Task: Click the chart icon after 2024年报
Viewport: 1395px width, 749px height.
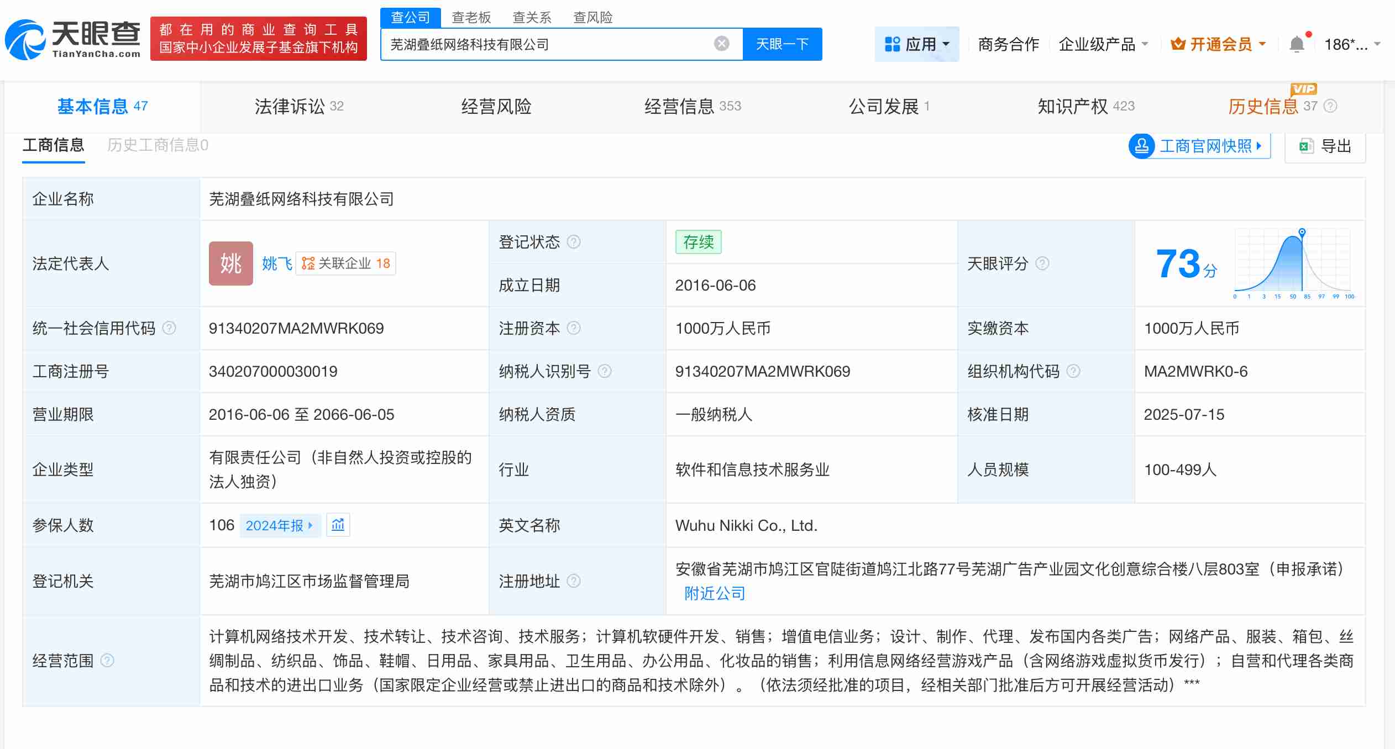Action: coord(338,525)
